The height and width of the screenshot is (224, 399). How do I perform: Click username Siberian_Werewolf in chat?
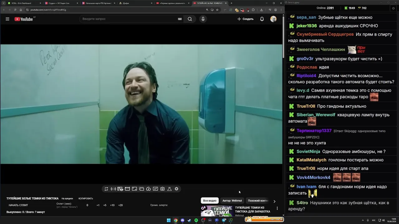(x=316, y=115)
